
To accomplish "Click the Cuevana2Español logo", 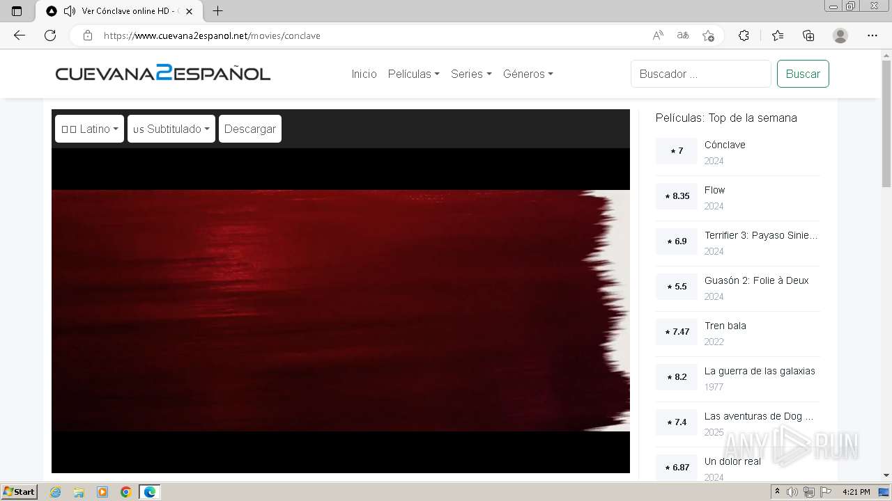I will pyautogui.click(x=163, y=73).
